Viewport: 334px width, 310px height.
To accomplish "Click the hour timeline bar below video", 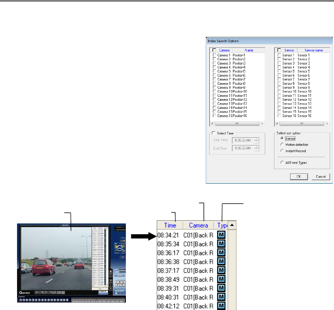I will point(98,300).
